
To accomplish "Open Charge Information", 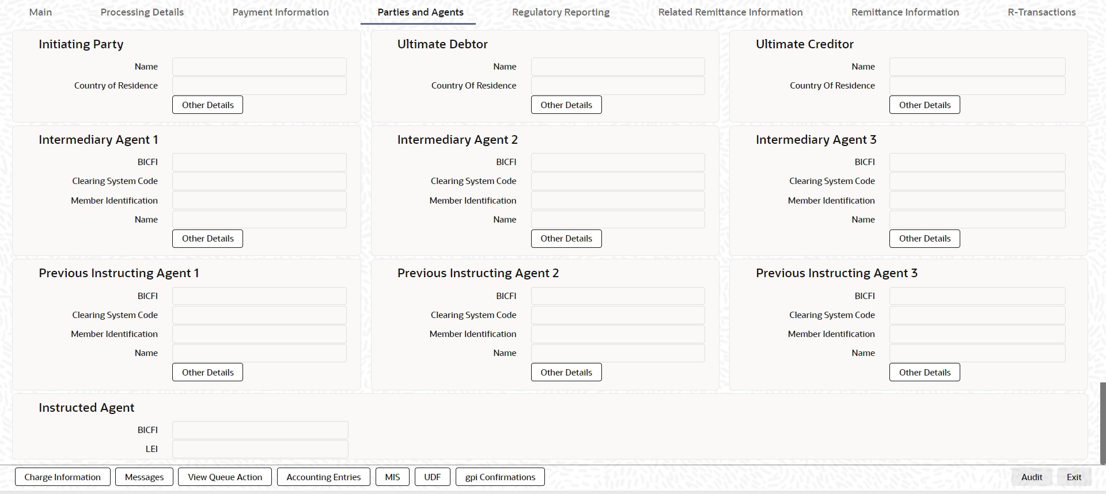I will (62, 477).
